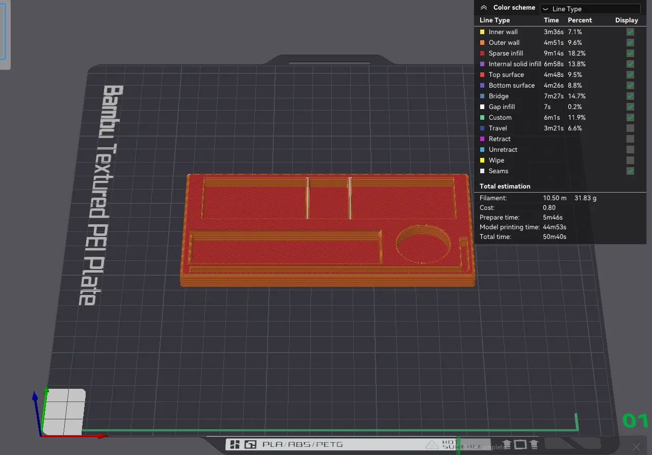Open the Line Type color scheme dropdown
652x455 pixels.
tap(590, 9)
